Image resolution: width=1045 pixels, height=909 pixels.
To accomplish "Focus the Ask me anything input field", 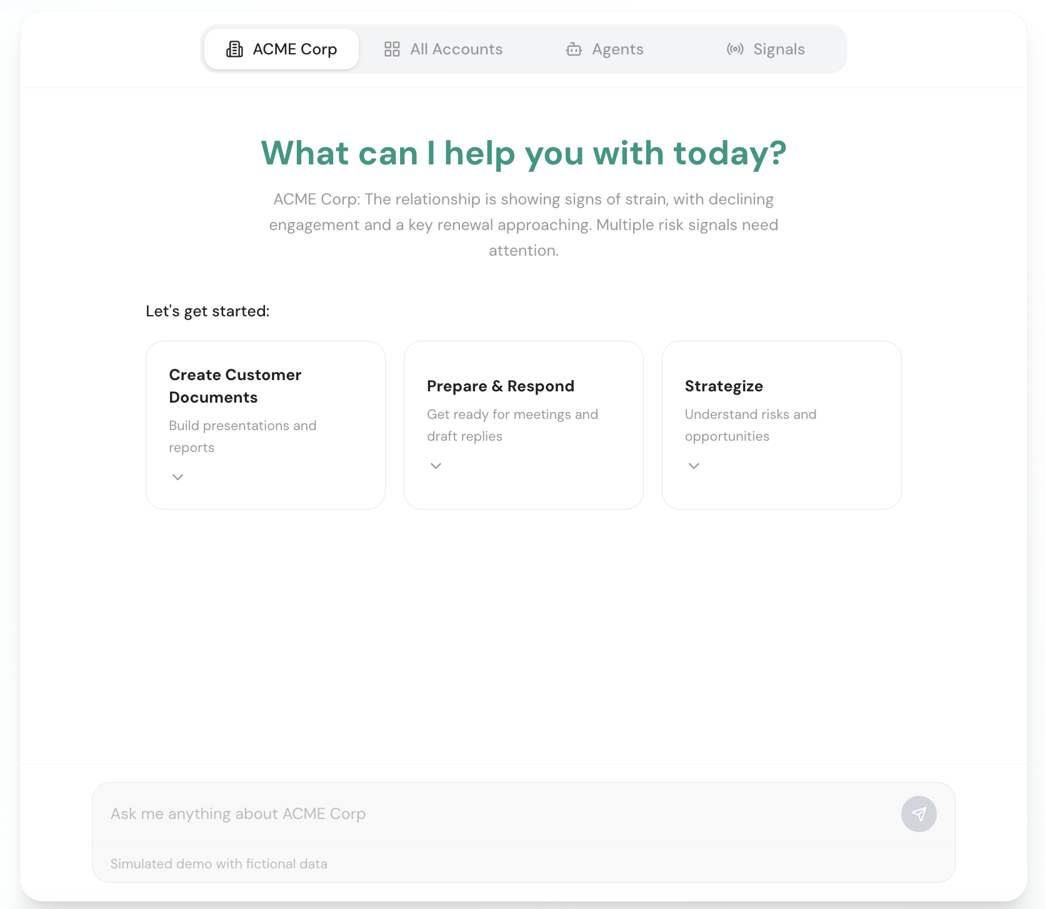I will (x=494, y=814).
